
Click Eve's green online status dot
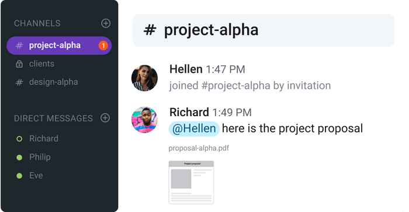19,176
